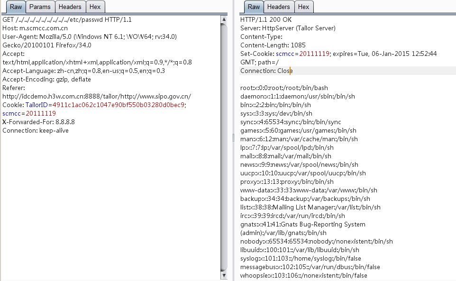Screen dimensions: 456x281
Task: Open the request Hex tab
Action: tap(95, 7)
